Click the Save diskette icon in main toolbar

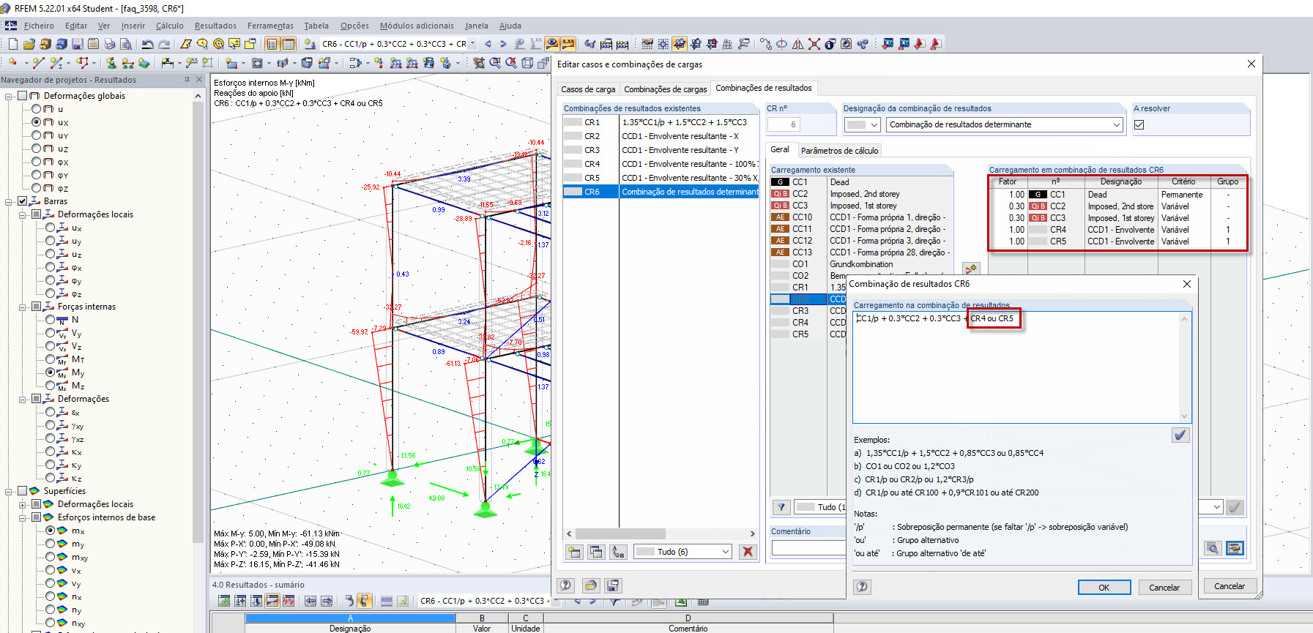(x=77, y=44)
